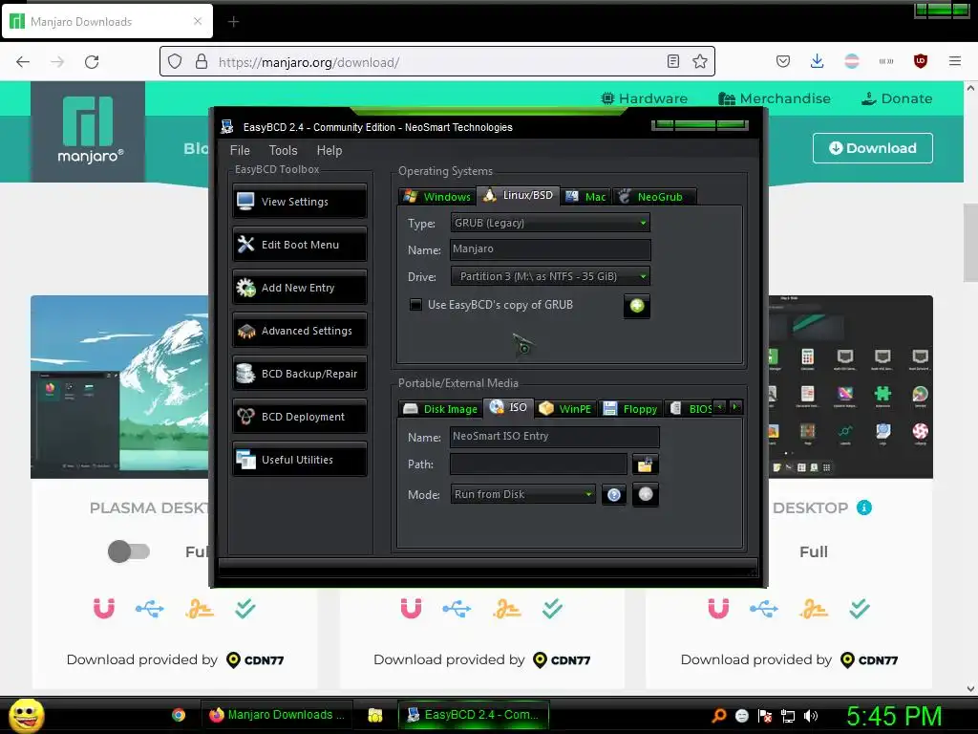The width and height of the screenshot is (978, 734).
Task: Click volume speaker tray icon
Action: tap(811, 716)
